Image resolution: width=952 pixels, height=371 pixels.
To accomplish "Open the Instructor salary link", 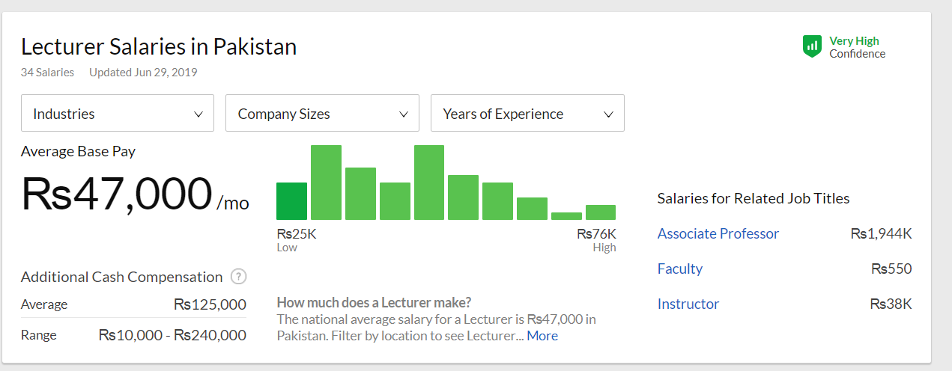I will 688,304.
